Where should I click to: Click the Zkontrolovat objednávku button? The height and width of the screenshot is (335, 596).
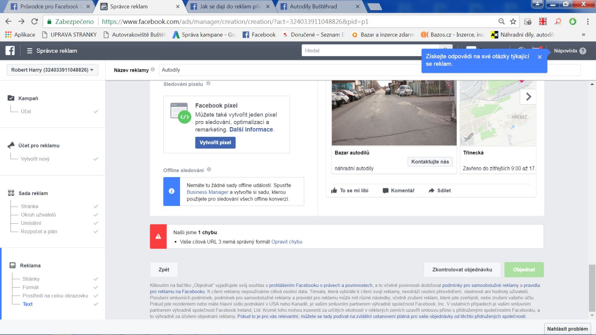coord(462,269)
